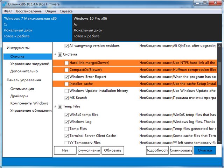
Task: Uncheck Windows Error Report option
Action: pos(67,77)
